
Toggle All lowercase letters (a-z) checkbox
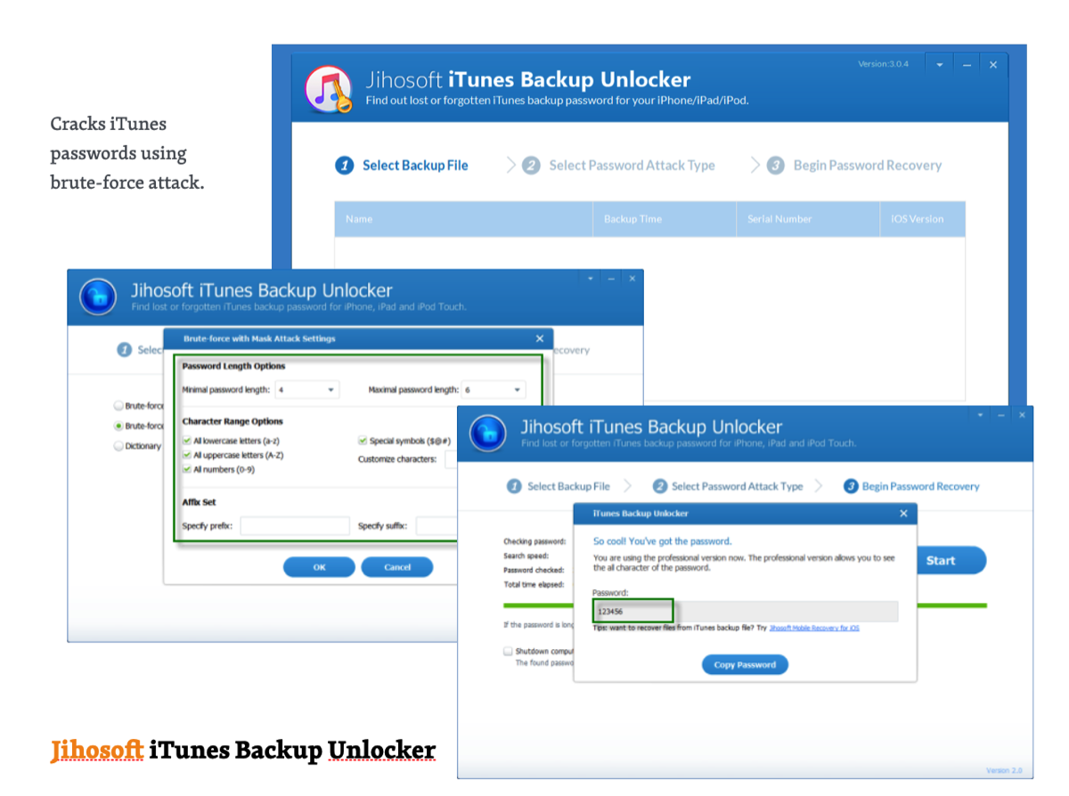click(x=187, y=441)
